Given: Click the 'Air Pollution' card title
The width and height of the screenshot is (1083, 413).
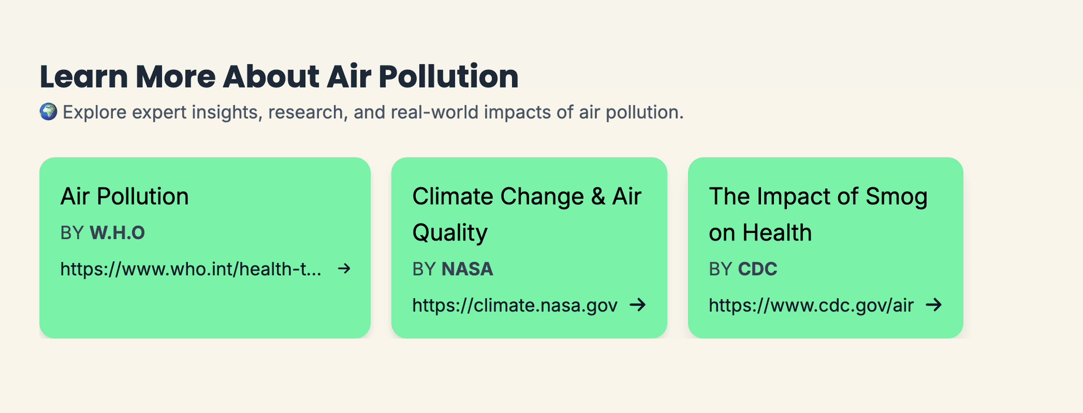Looking at the screenshot, I should tap(125, 196).
